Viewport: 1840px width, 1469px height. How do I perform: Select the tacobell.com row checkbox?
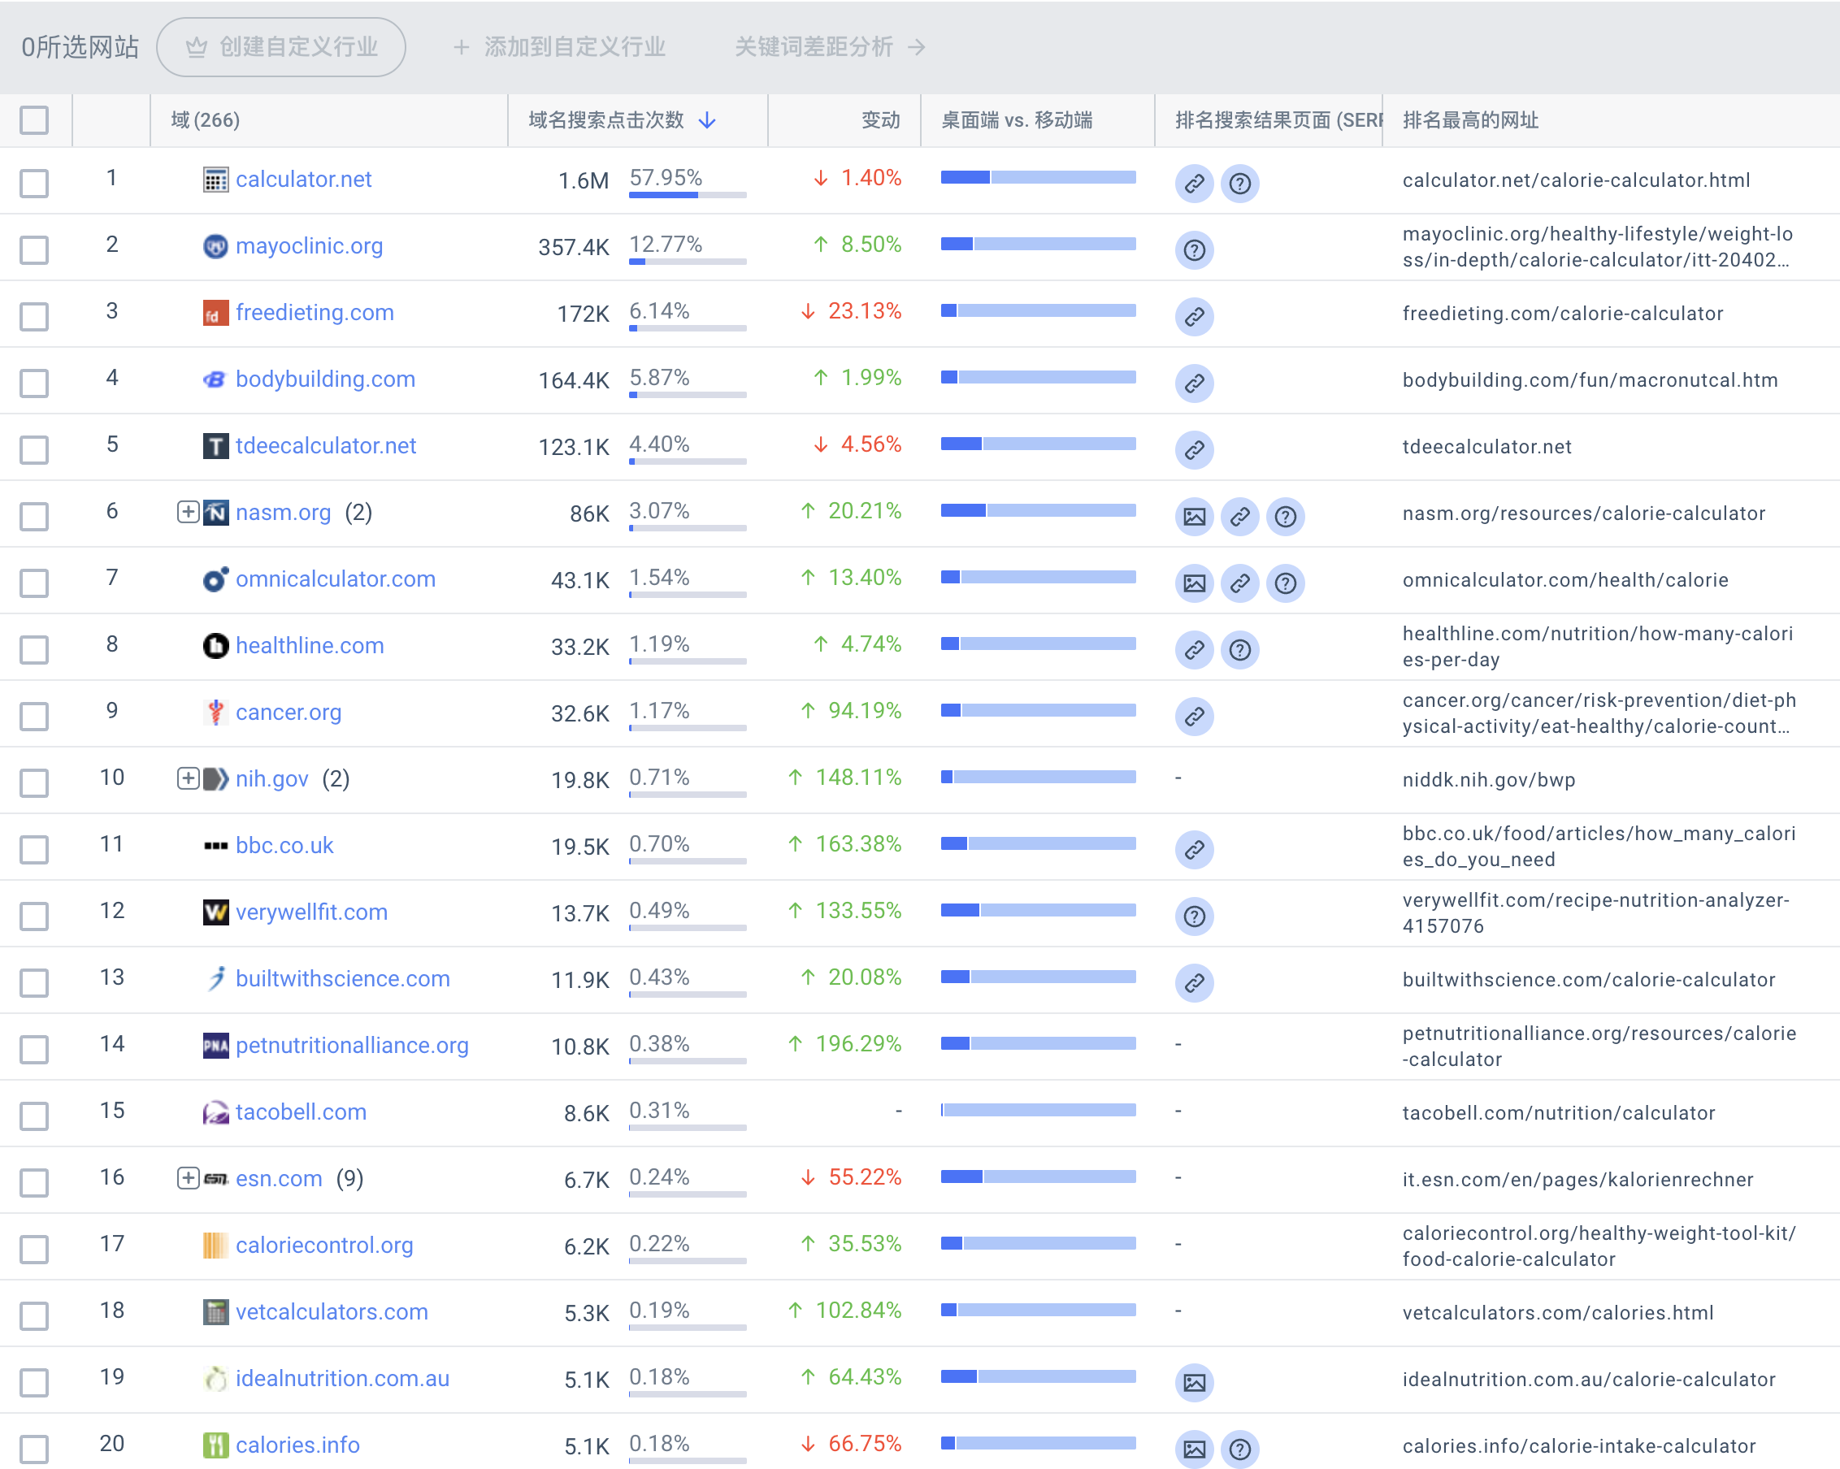34,1114
